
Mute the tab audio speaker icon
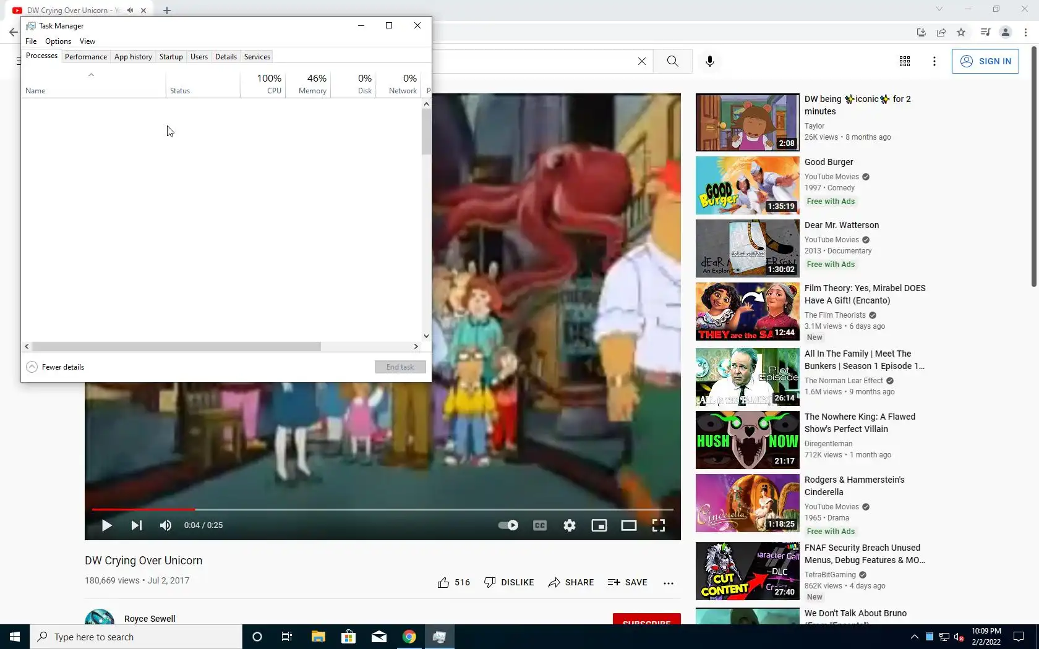130,11
